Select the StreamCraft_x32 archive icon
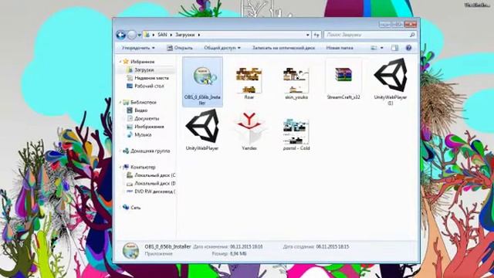Viewport: 494px width, 278px height. tap(343, 75)
